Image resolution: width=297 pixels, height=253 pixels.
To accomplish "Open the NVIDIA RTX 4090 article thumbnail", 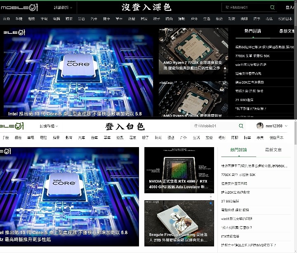I will point(179,170).
